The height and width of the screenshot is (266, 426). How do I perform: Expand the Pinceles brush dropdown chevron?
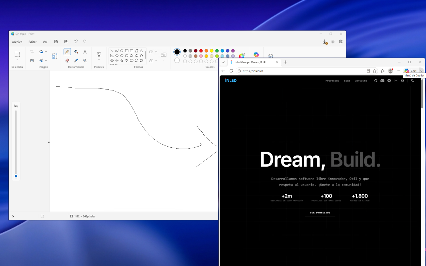99,60
